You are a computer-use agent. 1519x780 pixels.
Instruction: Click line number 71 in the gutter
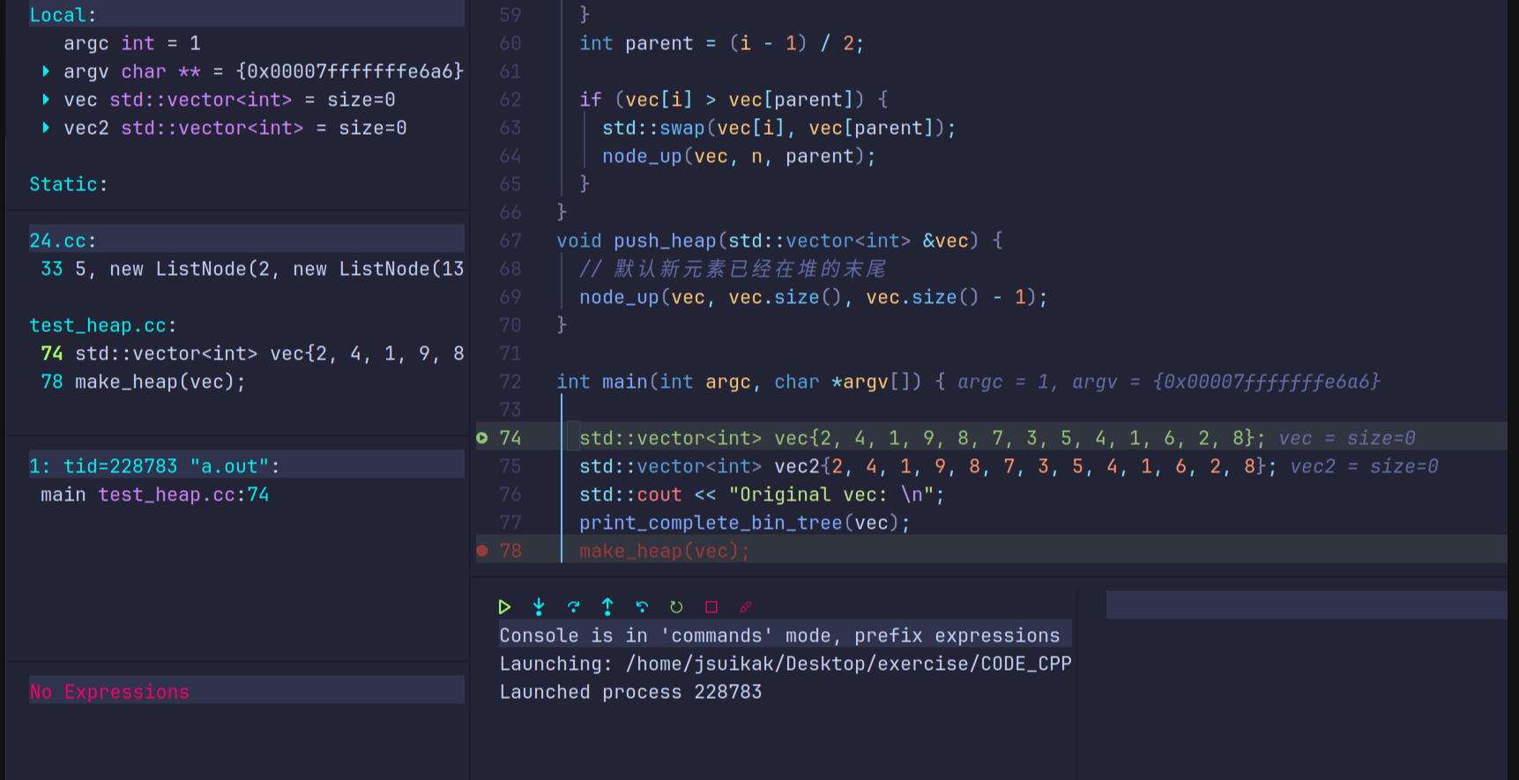click(510, 353)
